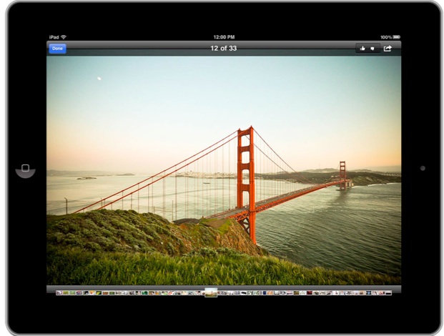Tap the blue Done button

[57, 49]
